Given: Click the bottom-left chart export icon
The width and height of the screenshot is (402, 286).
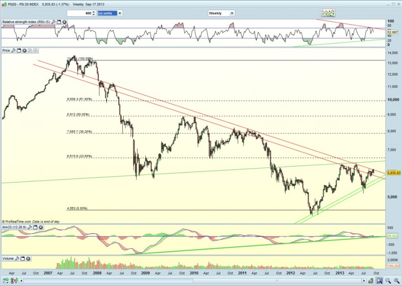Looking at the screenshot, I should click(5, 281).
